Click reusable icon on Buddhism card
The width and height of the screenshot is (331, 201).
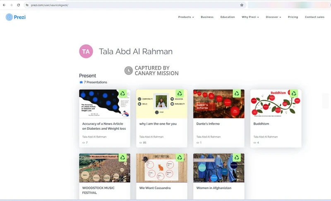pyautogui.click(x=294, y=93)
